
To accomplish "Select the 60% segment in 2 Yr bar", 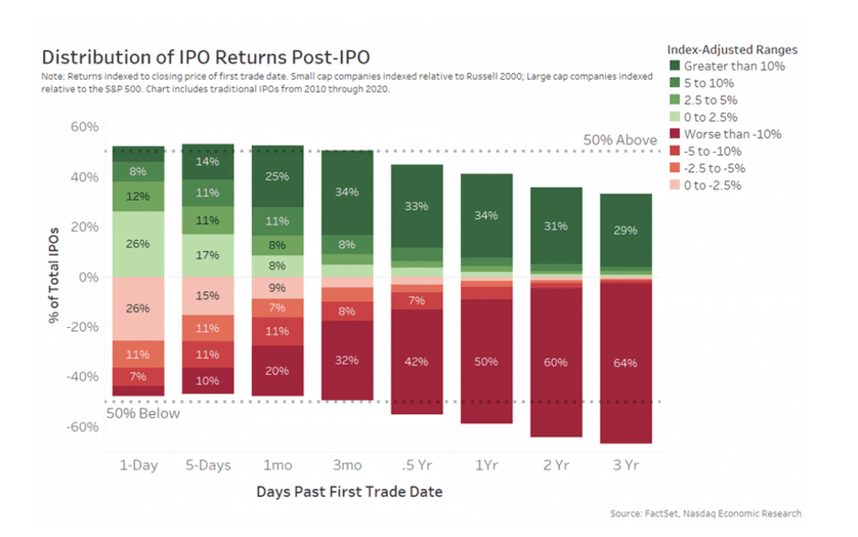I will click(x=555, y=363).
